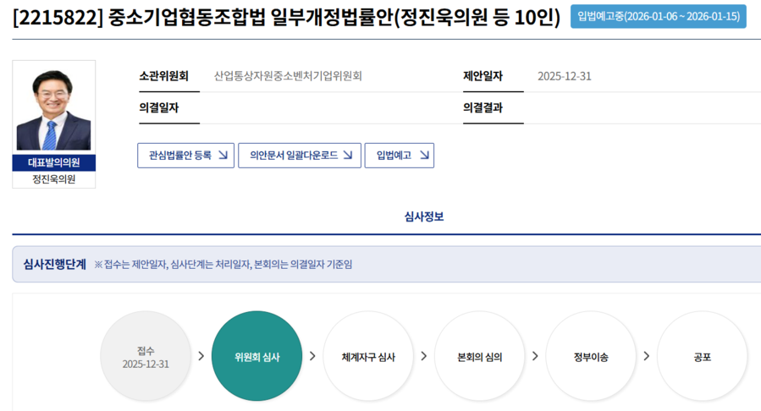761x411 pixels.
Task: Click the 입법예고중 date badge
Action: (x=658, y=17)
